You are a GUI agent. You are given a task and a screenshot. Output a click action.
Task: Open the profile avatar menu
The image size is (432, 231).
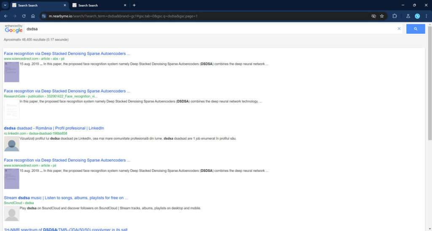pos(417,16)
